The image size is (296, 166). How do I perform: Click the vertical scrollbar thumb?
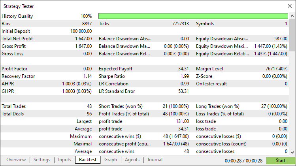pos(292,35)
